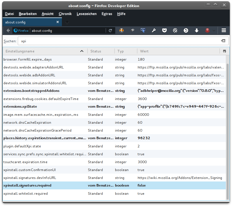Select the network.dnsCacheExpiration preference name
Image resolution: width=232 pixels, height=206 pixels.
[x=27, y=123]
